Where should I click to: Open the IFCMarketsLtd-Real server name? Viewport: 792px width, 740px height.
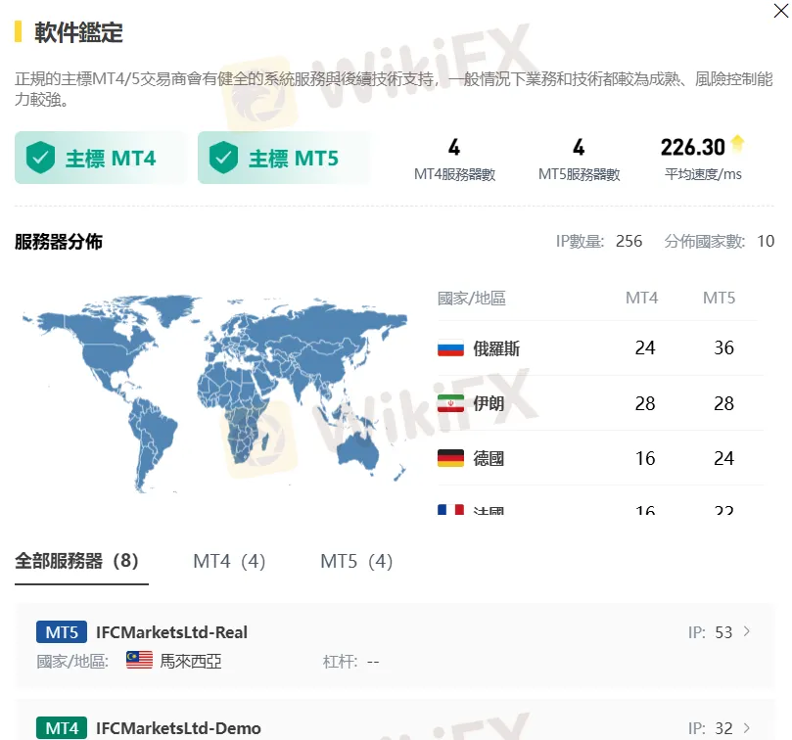pyautogui.click(x=171, y=632)
